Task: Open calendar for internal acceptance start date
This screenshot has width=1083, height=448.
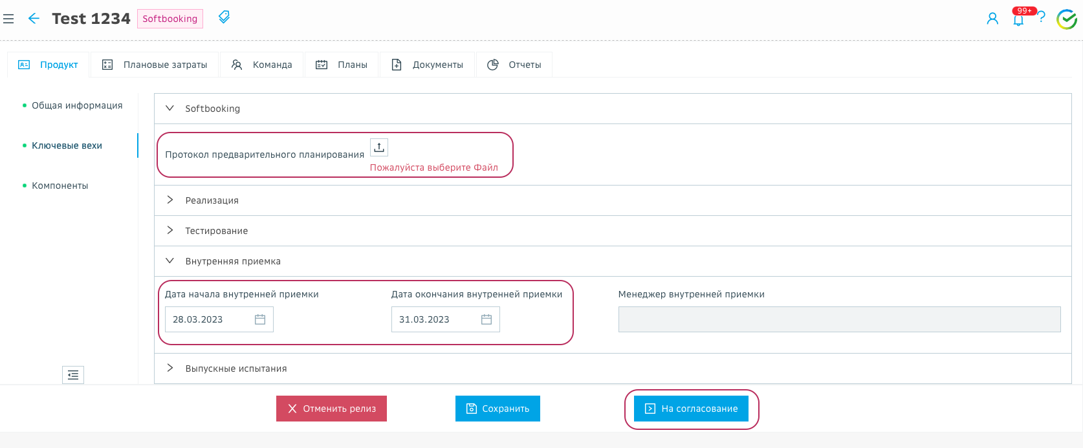Action: pos(260,319)
